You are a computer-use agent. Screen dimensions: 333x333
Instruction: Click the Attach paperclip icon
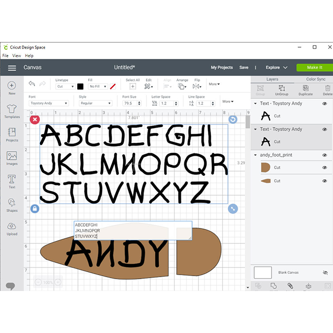290,286
